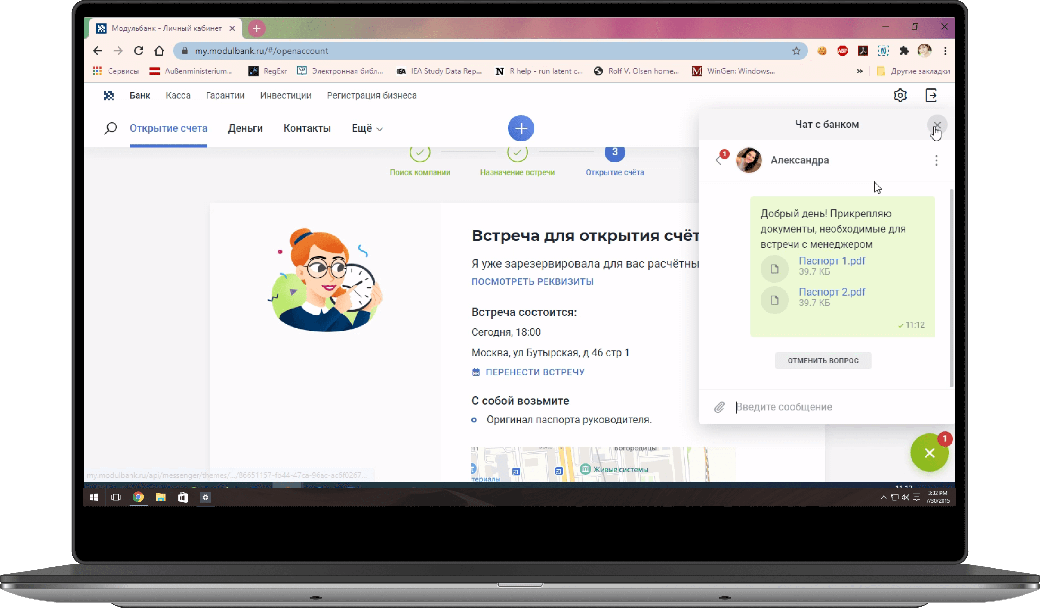This screenshot has height=608, width=1040.
Task: Close the Чат с банком panel
Action: (x=937, y=125)
